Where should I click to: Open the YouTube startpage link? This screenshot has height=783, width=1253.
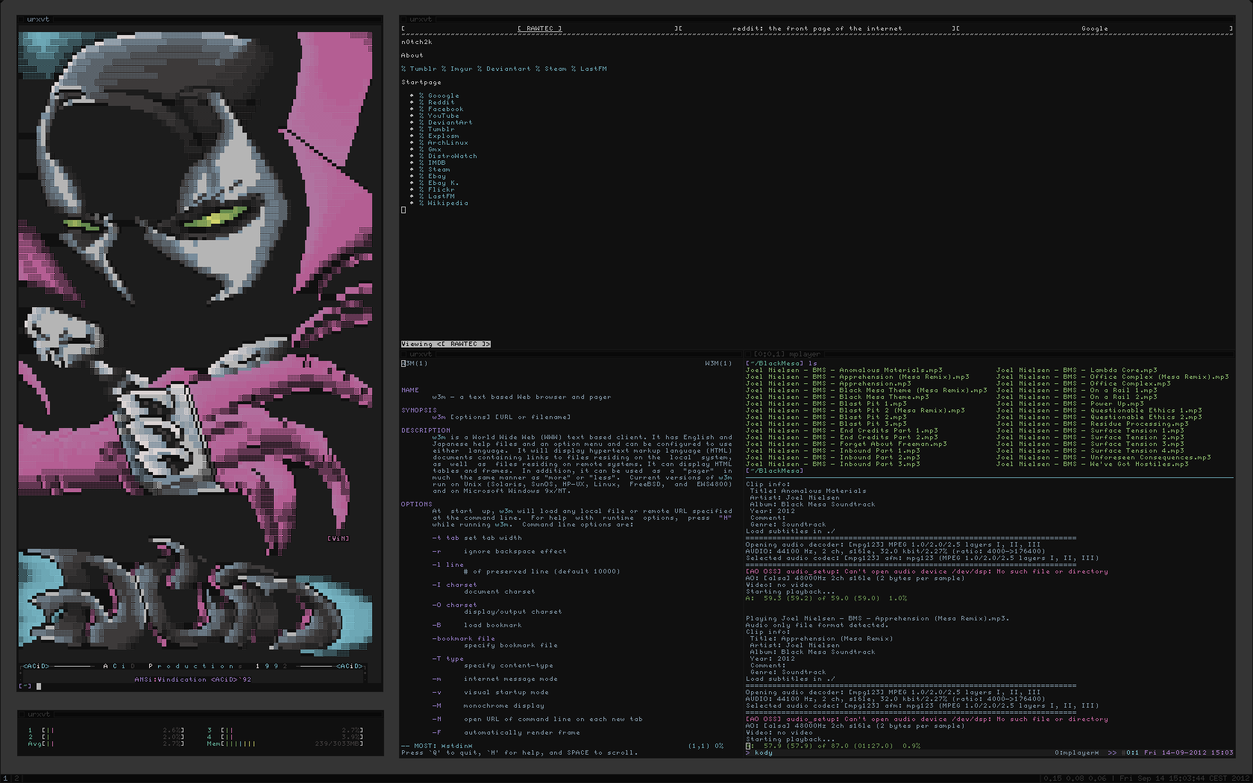tap(443, 116)
